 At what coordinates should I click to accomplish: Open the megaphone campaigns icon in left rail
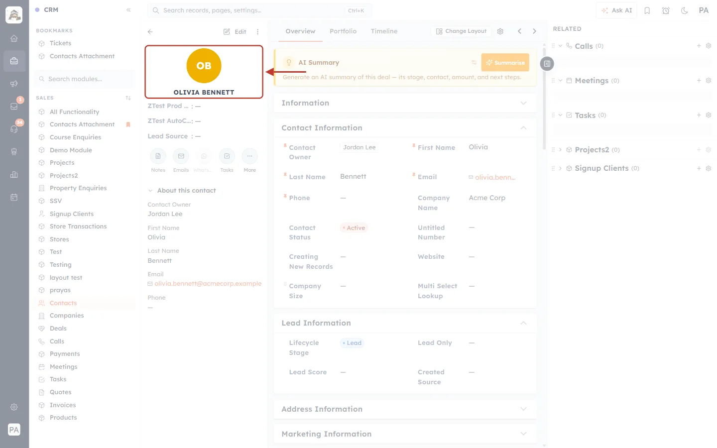coord(14,84)
